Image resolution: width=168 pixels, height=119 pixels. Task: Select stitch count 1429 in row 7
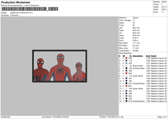130,73
